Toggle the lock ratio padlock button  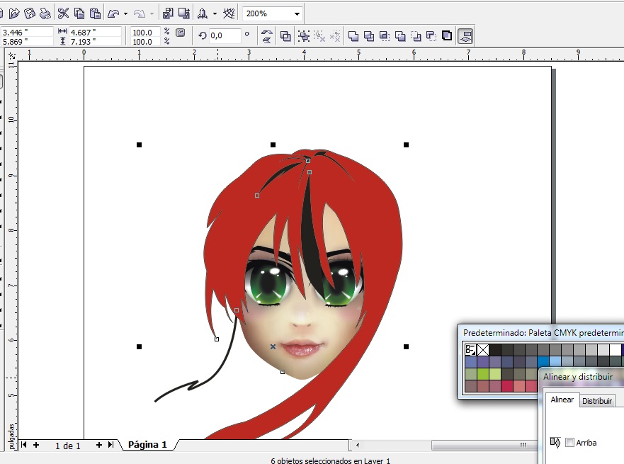181,33
